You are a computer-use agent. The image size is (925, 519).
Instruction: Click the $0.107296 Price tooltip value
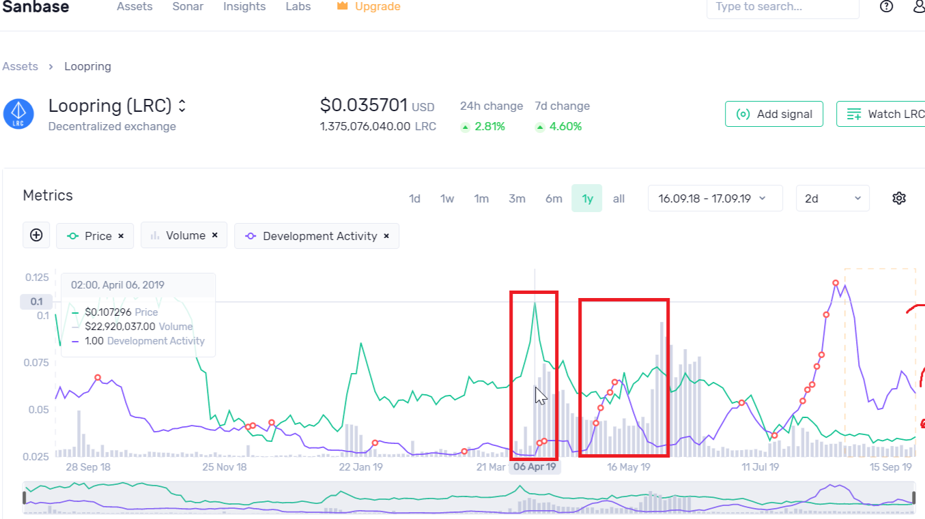109,312
